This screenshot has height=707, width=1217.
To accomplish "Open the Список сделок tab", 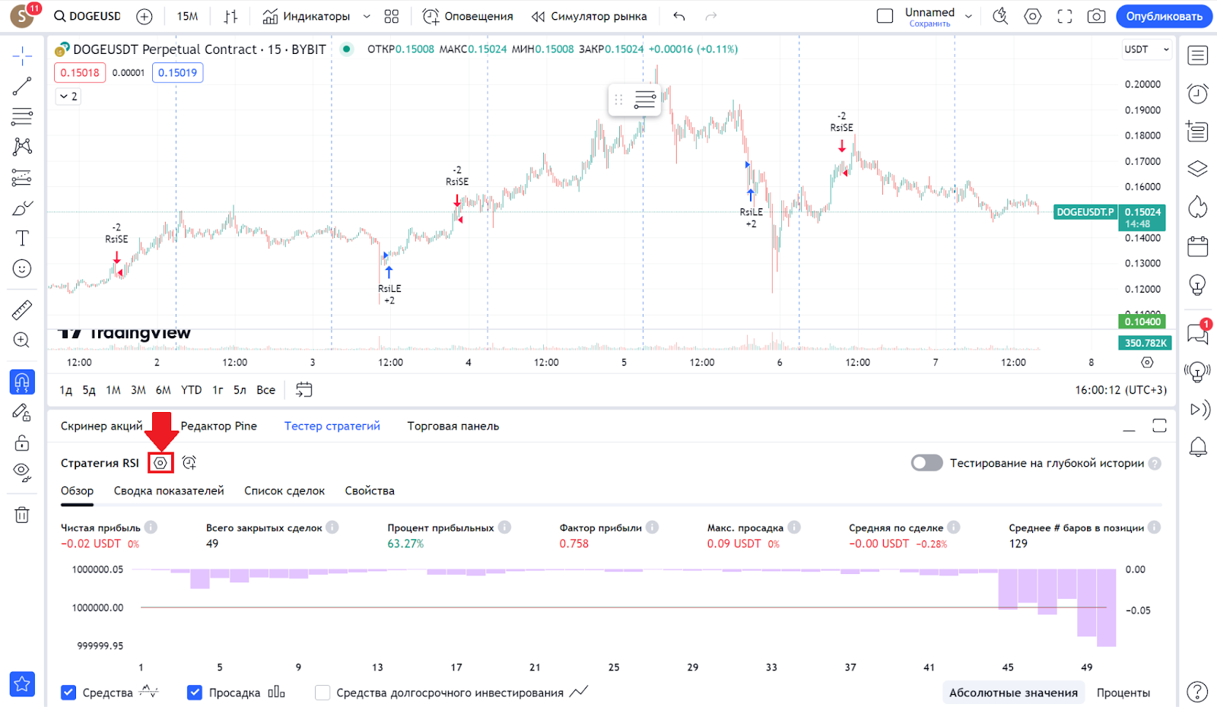I will pos(284,490).
